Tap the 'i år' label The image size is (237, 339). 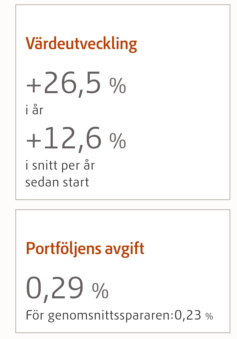tap(34, 110)
